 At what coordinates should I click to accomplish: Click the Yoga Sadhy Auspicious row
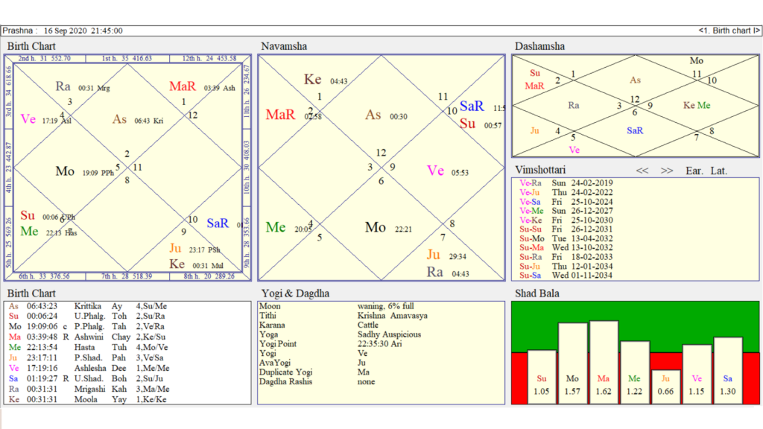340,334
